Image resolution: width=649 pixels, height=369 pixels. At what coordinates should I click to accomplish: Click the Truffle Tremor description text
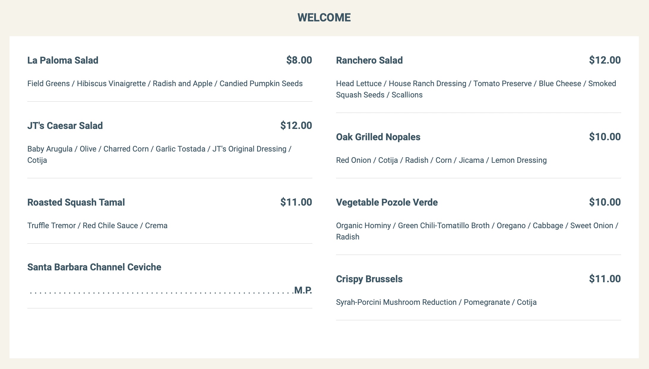(x=97, y=225)
